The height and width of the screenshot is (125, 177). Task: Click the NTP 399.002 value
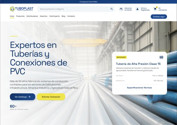coord(158,81)
